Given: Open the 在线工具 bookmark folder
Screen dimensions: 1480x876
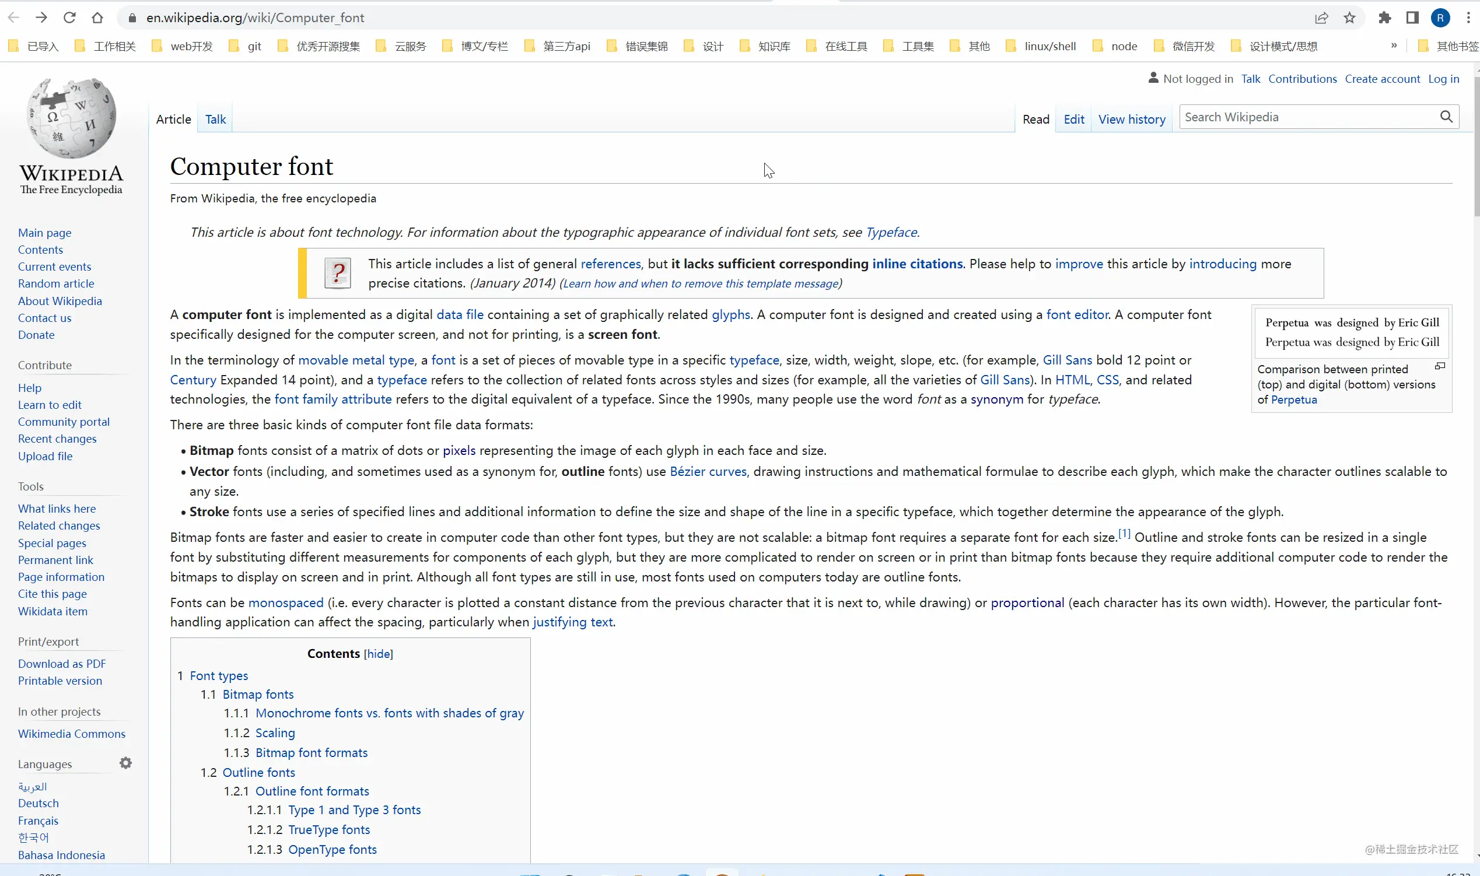Looking at the screenshot, I should [837, 46].
